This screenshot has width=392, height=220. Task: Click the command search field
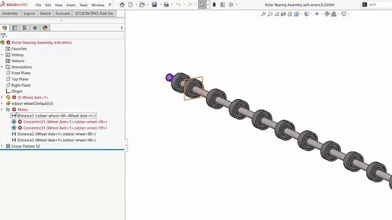[380, 4]
